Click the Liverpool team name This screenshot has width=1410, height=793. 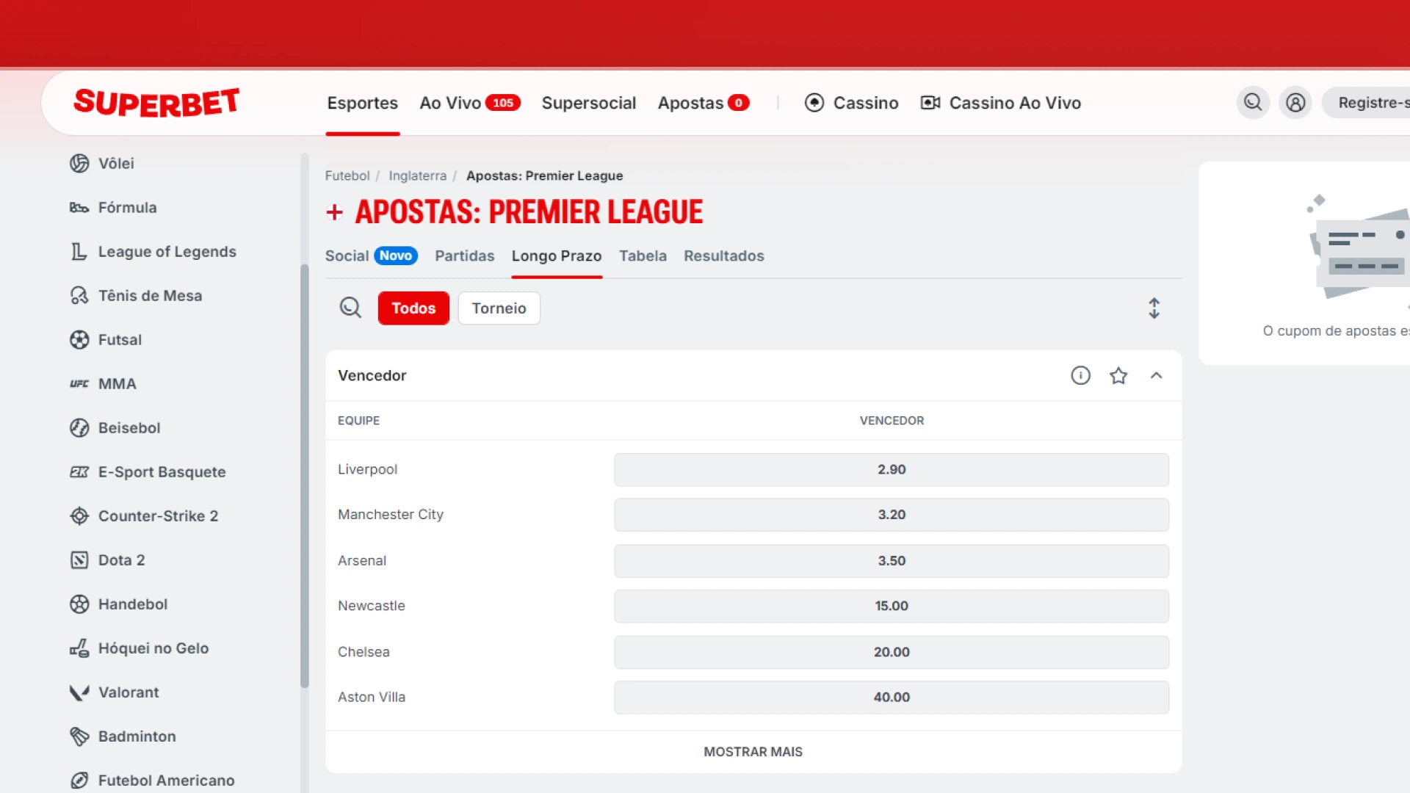(367, 470)
